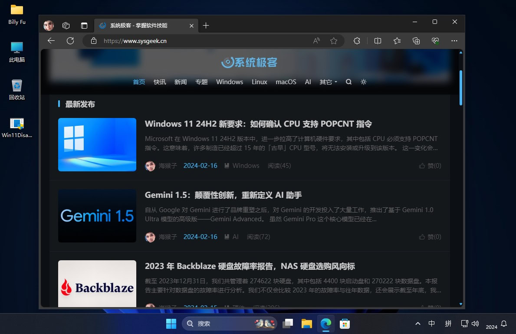Image resolution: width=516 pixels, height=334 pixels.
Task: Click the page vertical scrollbar thumb
Action: point(461,88)
